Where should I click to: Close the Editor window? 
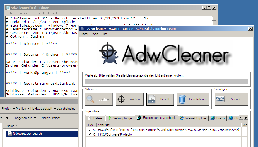(214, 8)
